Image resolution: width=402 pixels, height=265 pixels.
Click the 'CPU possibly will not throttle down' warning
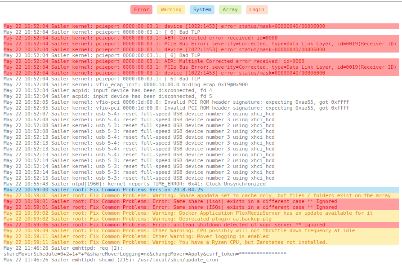[x=201, y=231]
